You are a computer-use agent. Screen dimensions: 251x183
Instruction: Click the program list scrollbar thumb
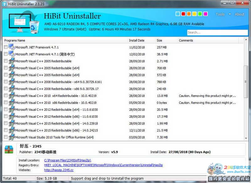pos(246,81)
